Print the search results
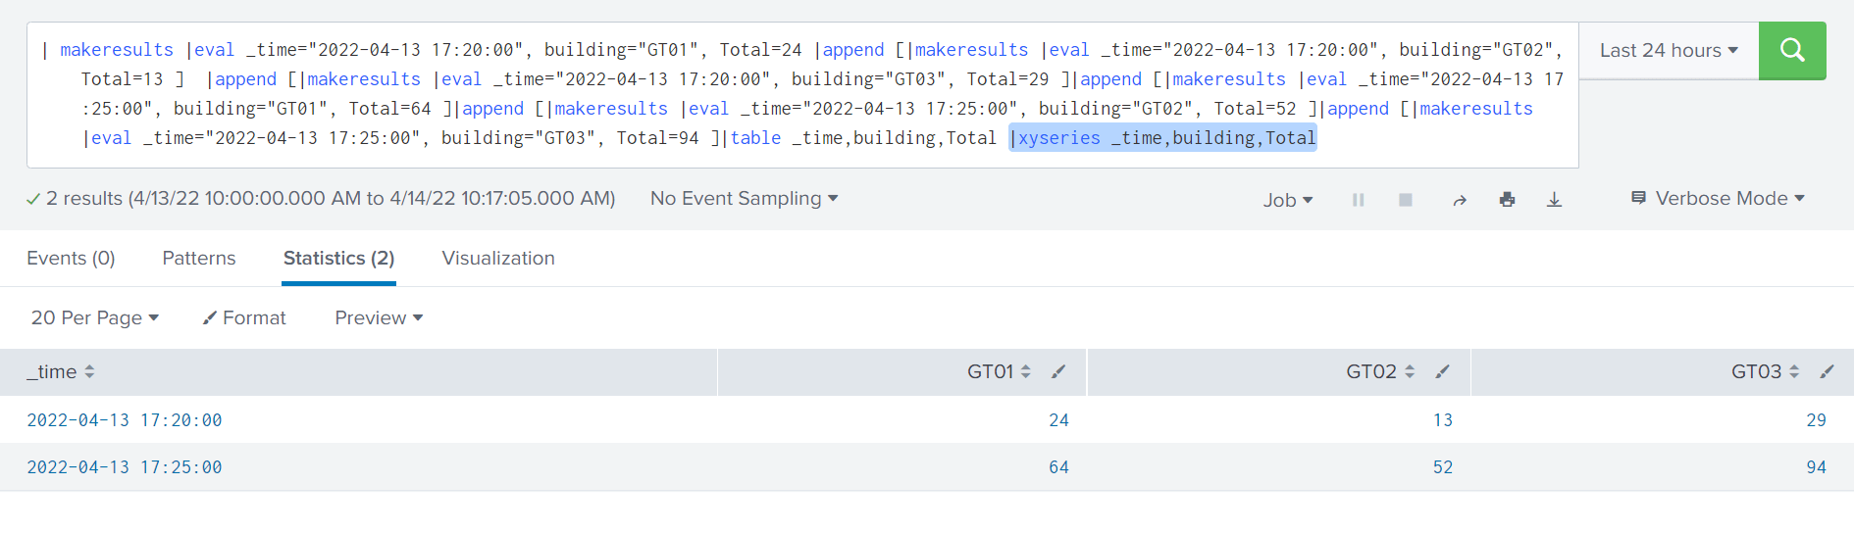1854x533 pixels. click(1508, 200)
